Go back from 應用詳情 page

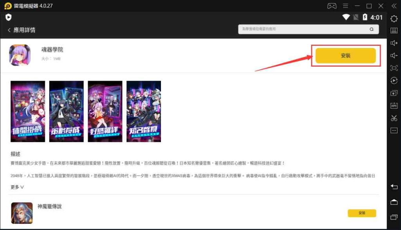(x=9, y=30)
